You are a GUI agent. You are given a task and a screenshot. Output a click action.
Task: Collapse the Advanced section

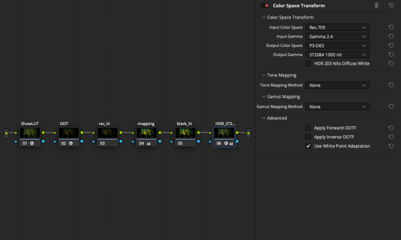pyautogui.click(x=264, y=118)
